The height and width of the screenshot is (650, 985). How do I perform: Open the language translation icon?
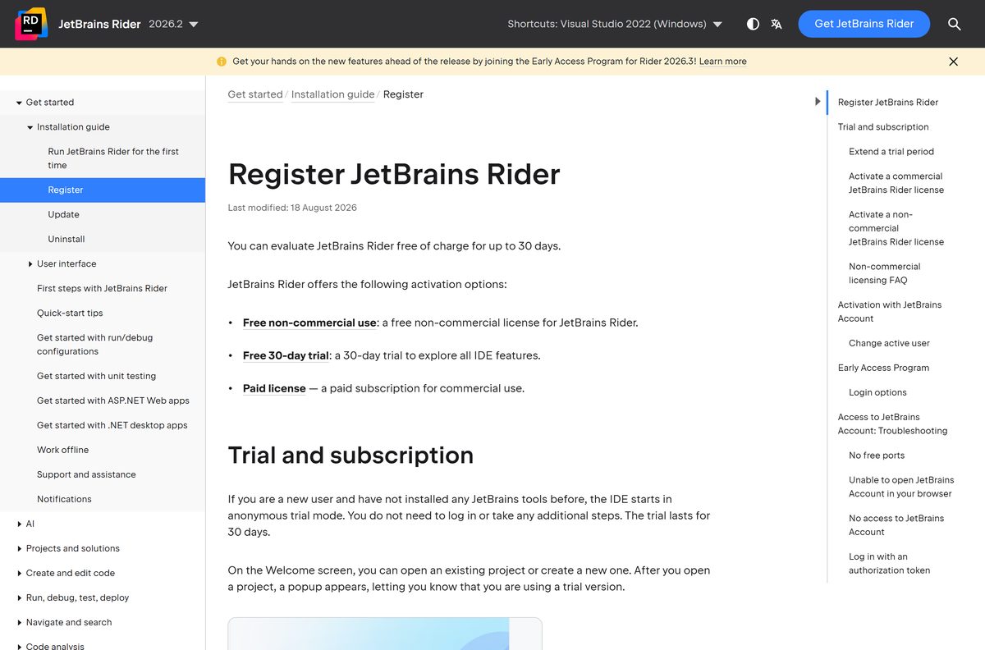coord(777,24)
